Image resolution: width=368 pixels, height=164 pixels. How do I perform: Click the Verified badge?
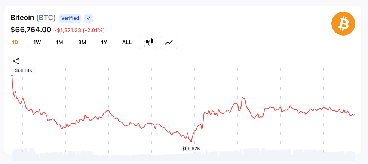tap(70, 18)
